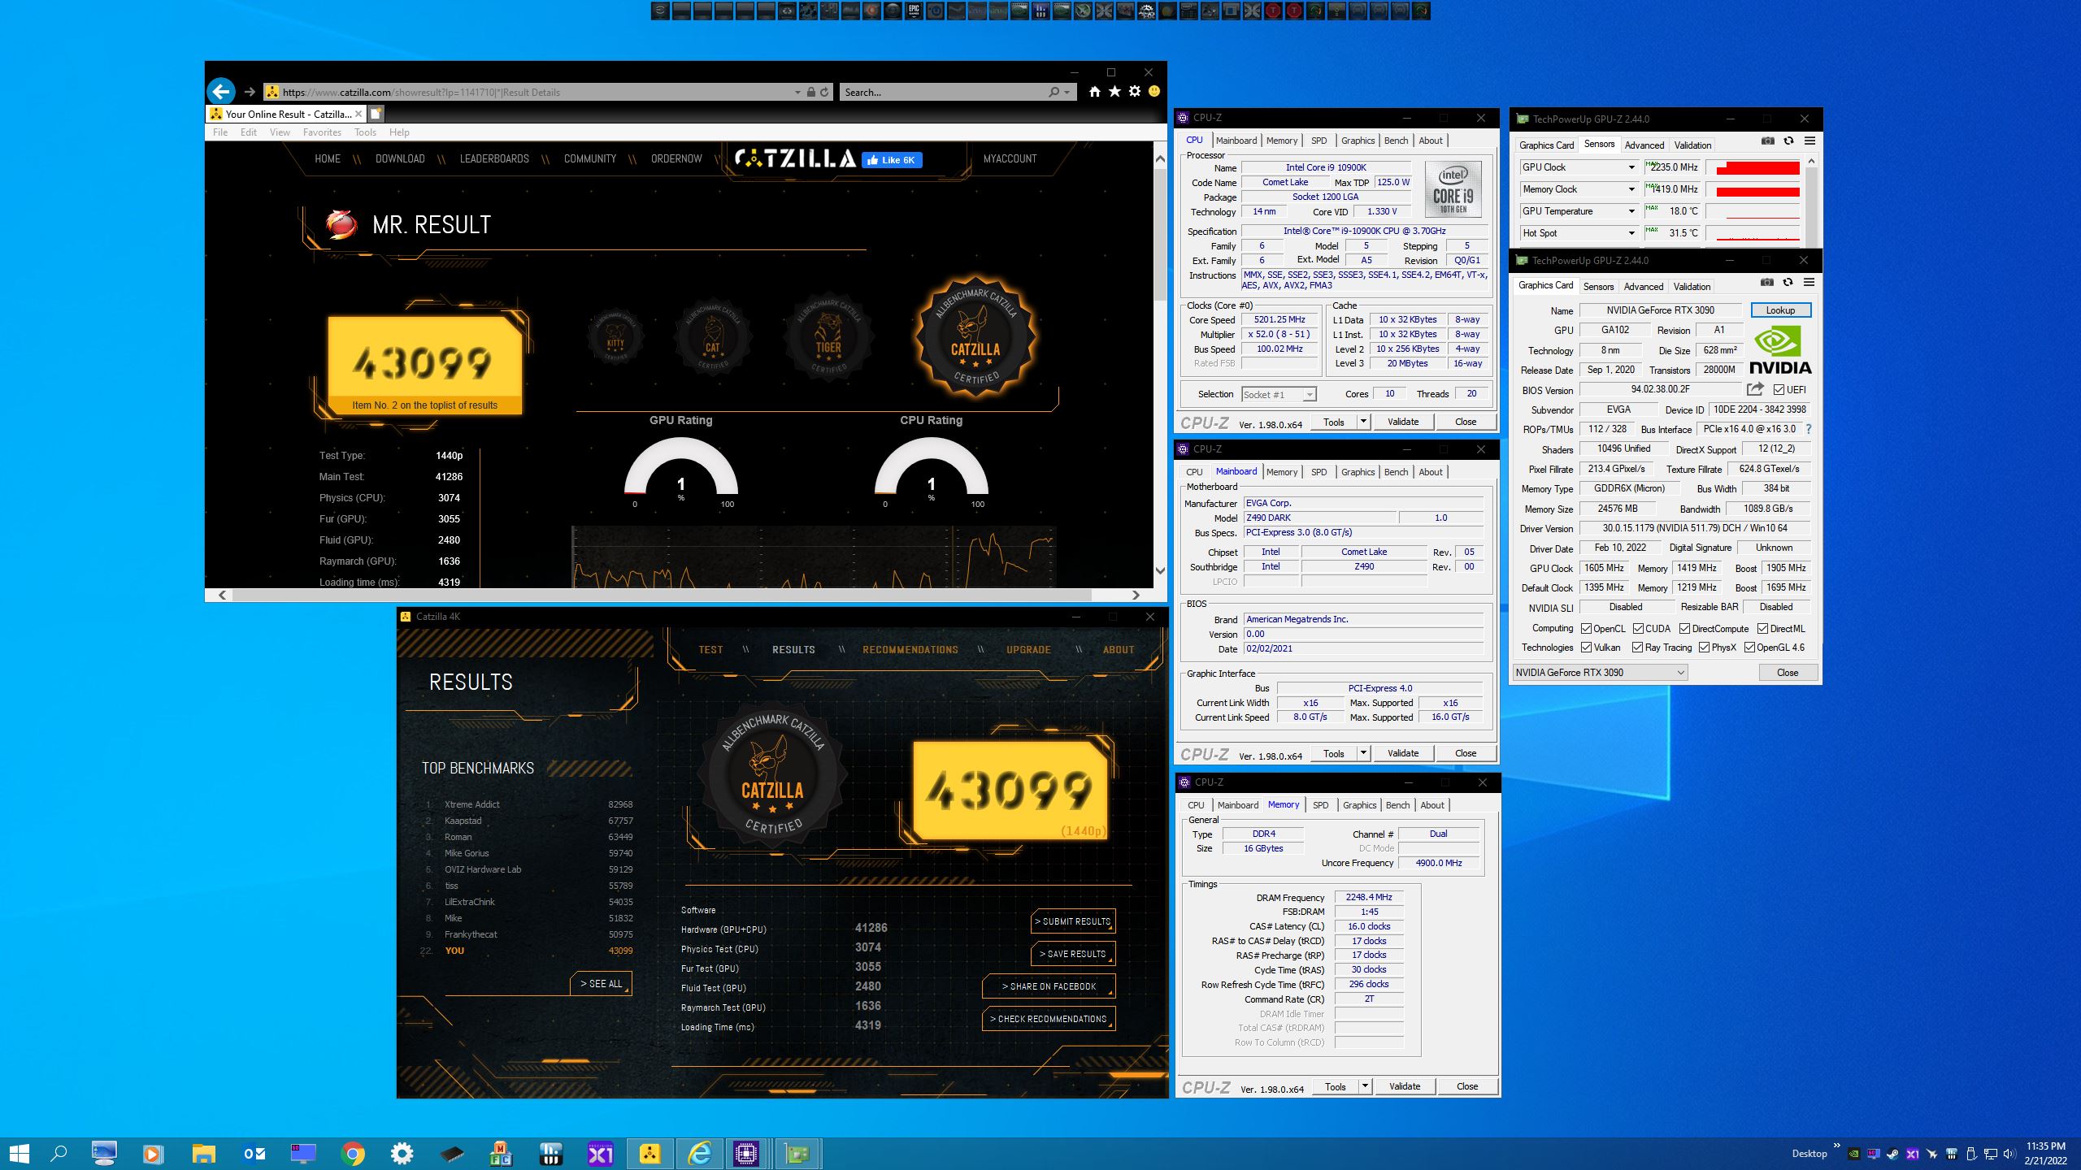Toggle the CUDA checkbox
2081x1170 pixels.
tap(1639, 629)
